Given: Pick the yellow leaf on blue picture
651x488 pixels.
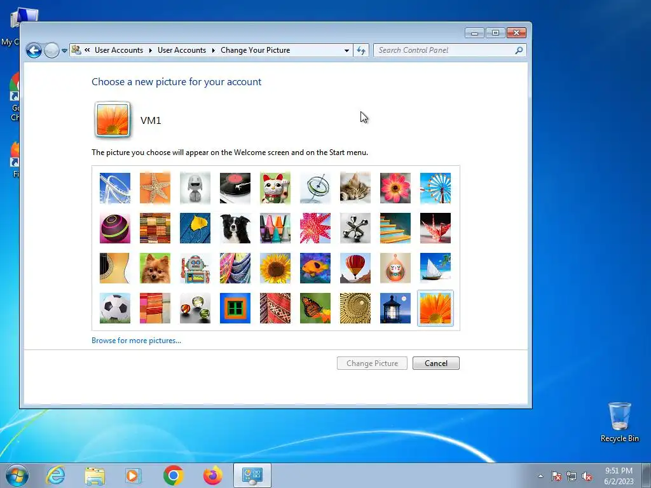Looking at the screenshot, I should pos(195,228).
